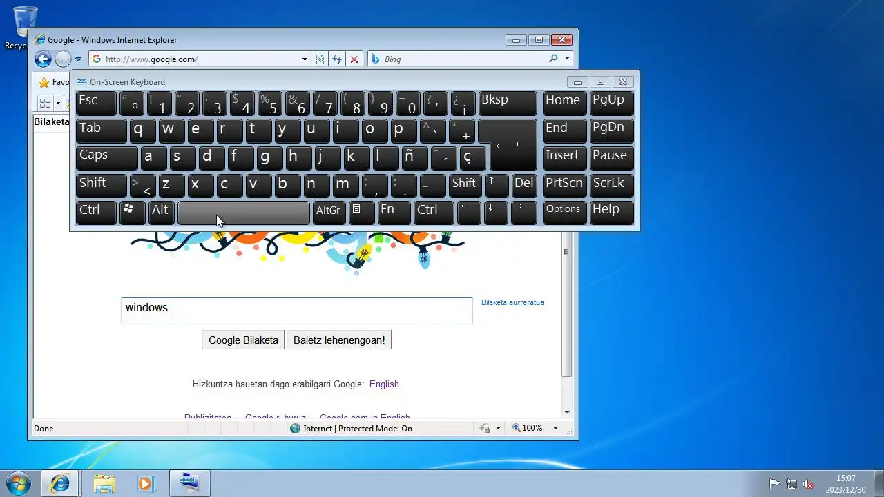Click the muted volume tray icon
The height and width of the screenshot is (497, 884).
[x=807, y=484]
